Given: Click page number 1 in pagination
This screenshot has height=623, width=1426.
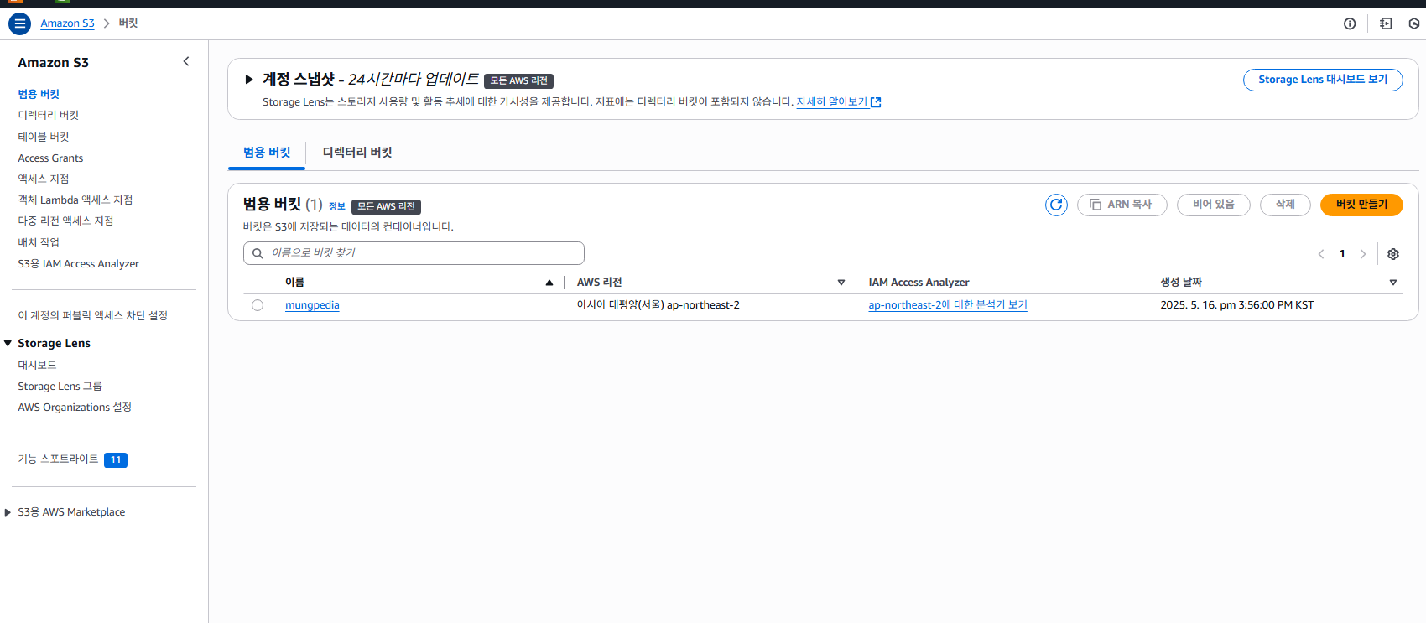Looking at the screenshot, I should 1342,254.
